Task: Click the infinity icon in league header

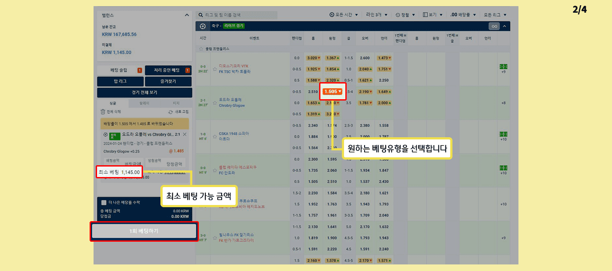Action: pos(494,26)
